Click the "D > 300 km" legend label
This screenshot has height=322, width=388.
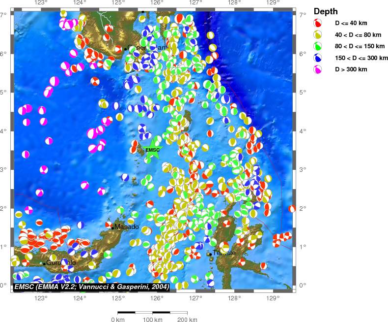click(x=350, y=69)
